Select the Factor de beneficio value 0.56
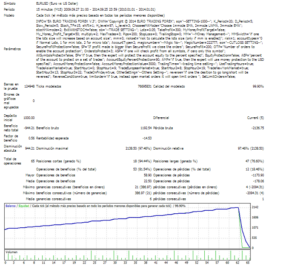Image resolution: width=283 pixels, height=266 pixels. coord(31,138)
